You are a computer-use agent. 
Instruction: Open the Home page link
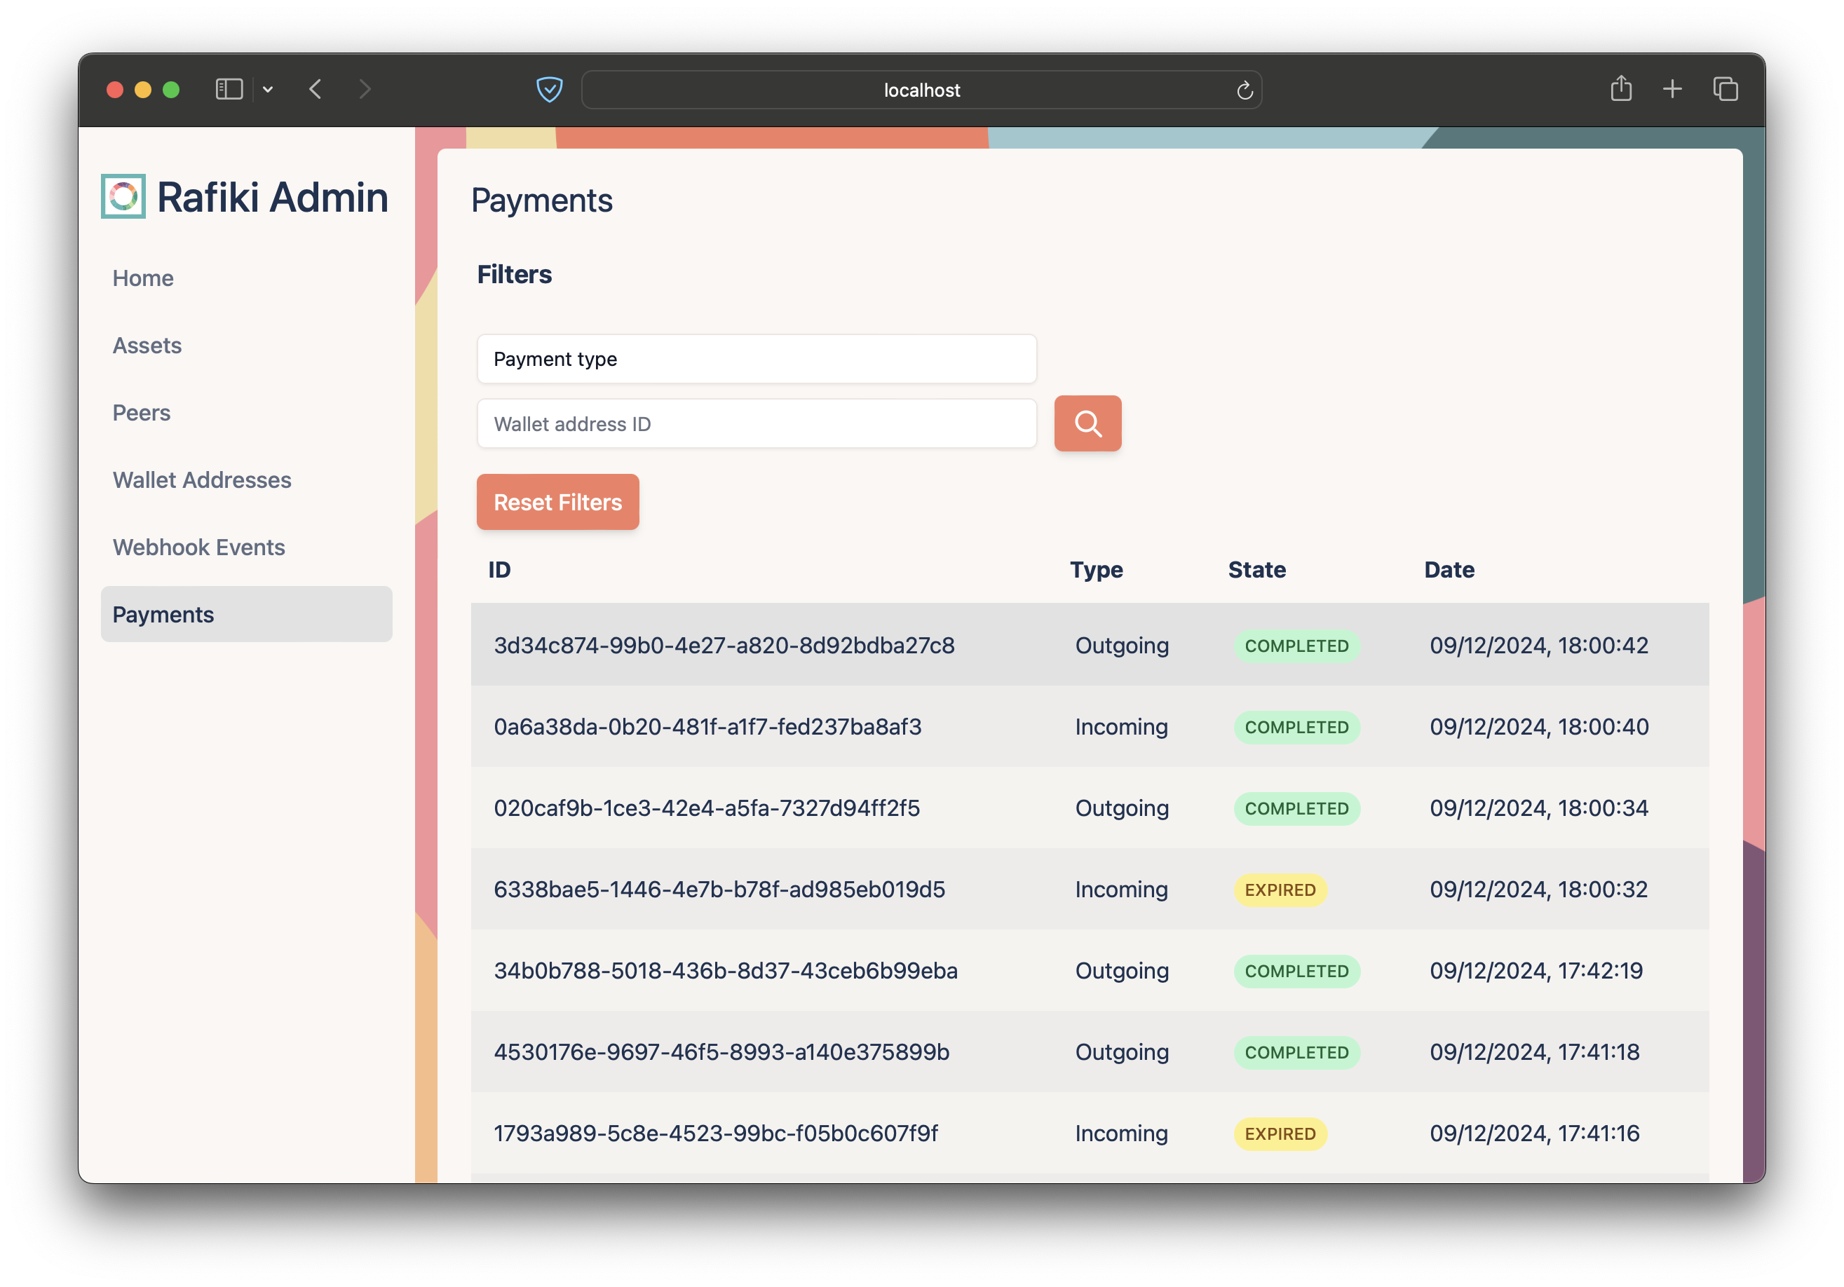142,278
